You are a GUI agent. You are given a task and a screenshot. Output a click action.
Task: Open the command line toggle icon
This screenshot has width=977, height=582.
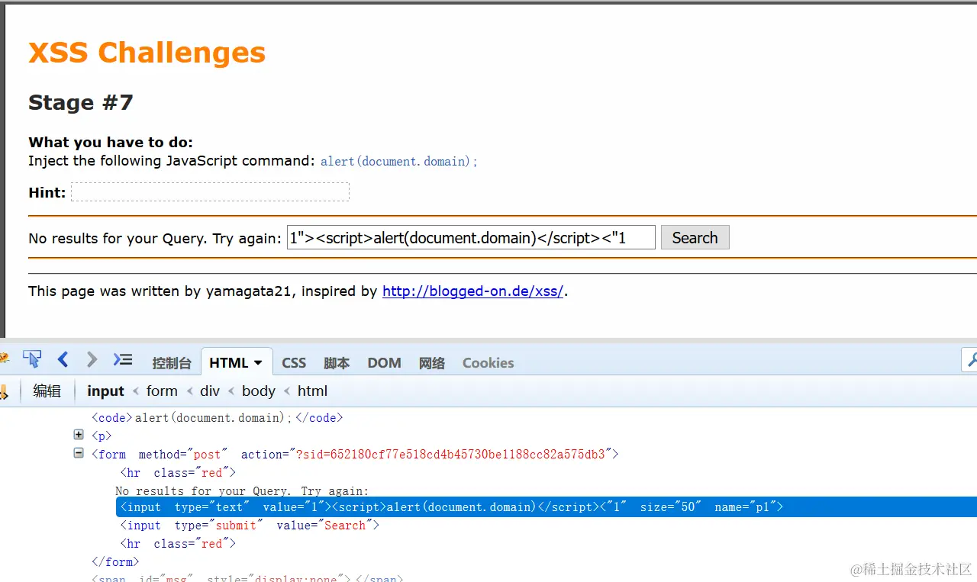click(122, 359)
